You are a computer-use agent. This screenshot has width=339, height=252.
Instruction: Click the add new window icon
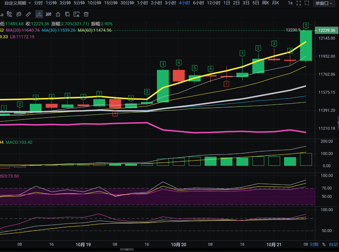coord(307,3)
